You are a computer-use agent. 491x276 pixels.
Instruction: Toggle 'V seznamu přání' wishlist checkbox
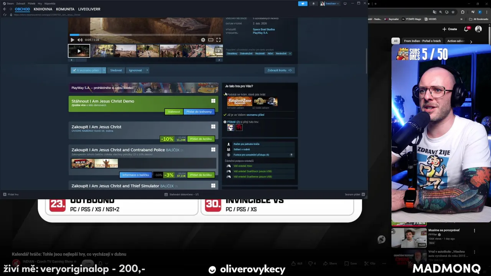coord(86,70)
